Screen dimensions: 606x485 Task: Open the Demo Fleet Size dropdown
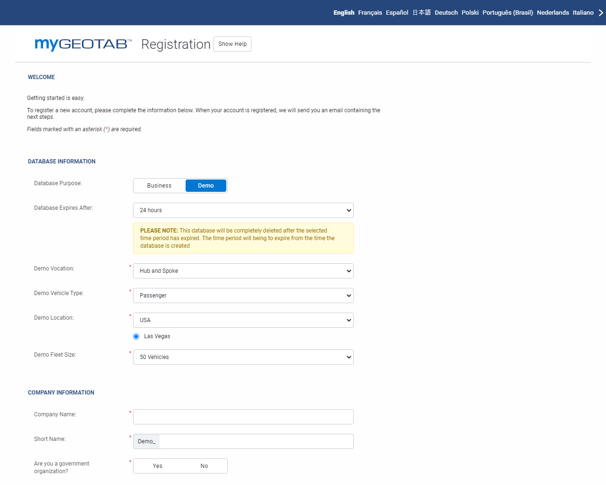pyautogui.click(x=243, y=357)
